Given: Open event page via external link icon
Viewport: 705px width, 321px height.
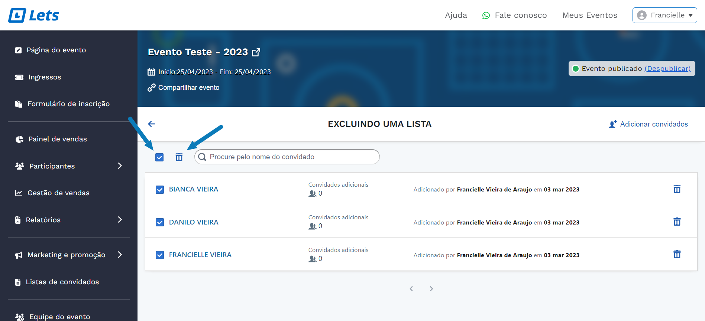Looking at the screenshot, I should click(x=256, y=52).
